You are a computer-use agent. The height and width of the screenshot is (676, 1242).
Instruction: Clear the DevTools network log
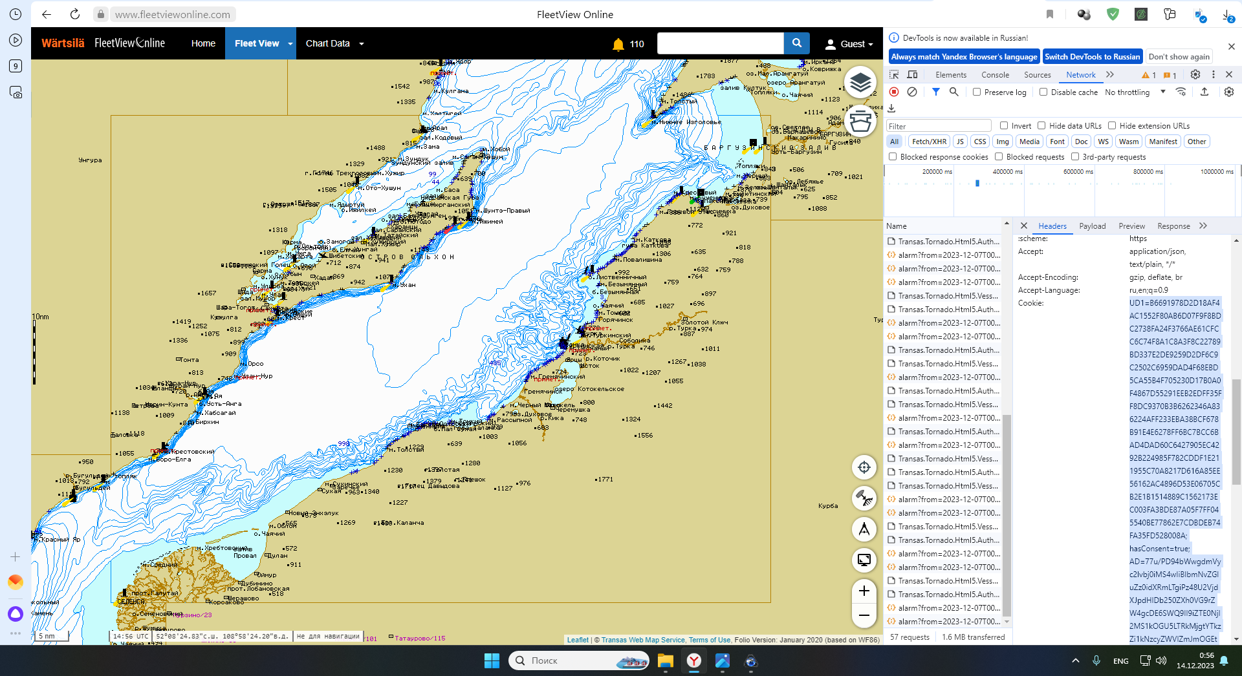coord(911,92)
